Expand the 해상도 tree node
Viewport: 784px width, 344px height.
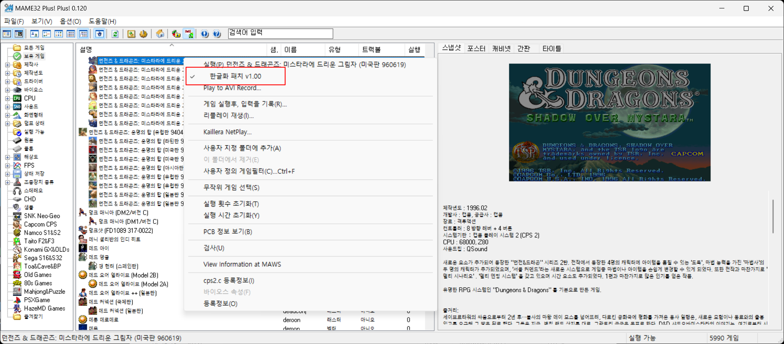(7, 157)
